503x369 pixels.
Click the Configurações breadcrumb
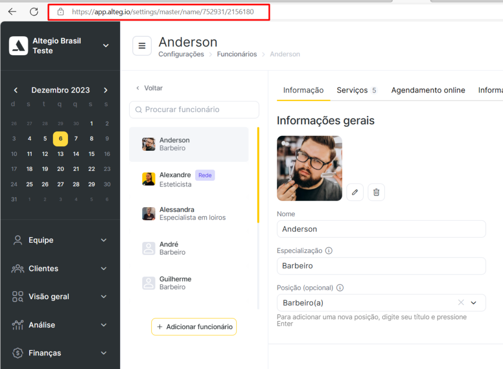click(x=181, y=54)
